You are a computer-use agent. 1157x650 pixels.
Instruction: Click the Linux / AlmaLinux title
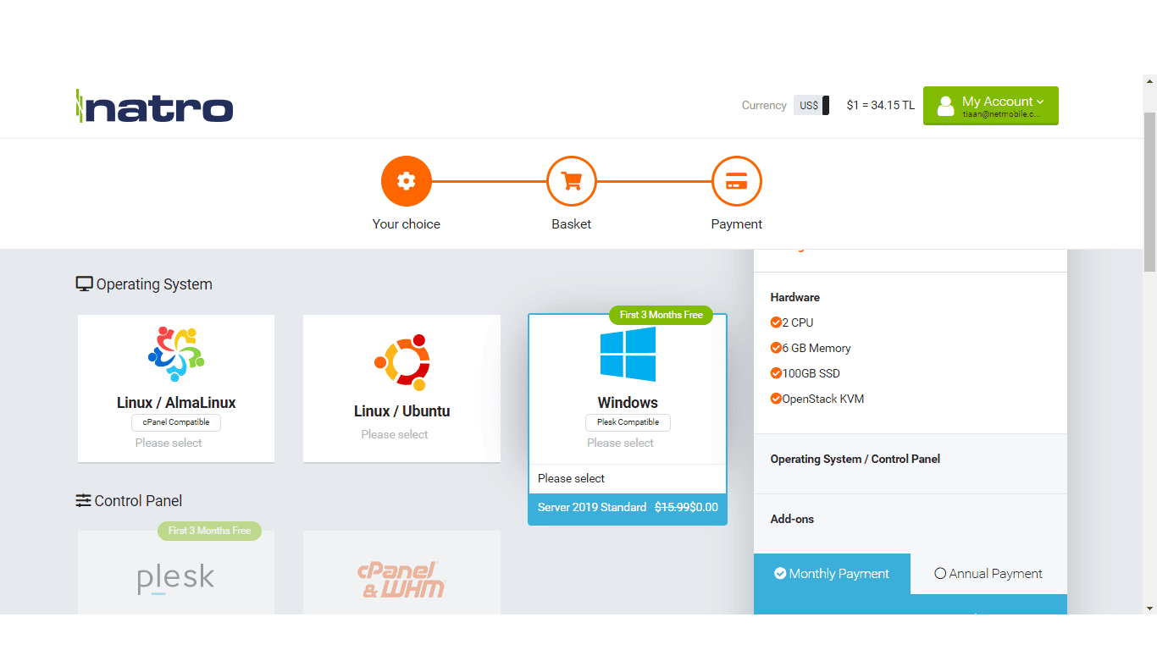click(176, 403)
